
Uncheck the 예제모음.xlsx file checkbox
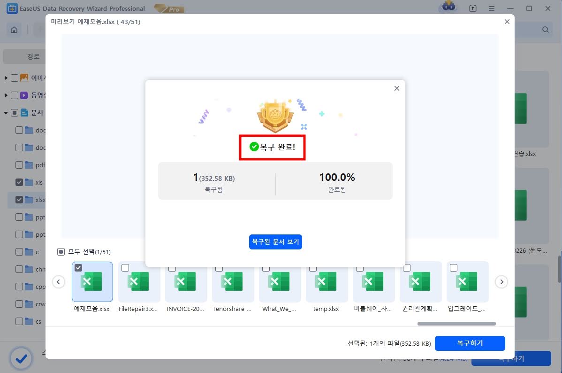click(x=78, y=268)
